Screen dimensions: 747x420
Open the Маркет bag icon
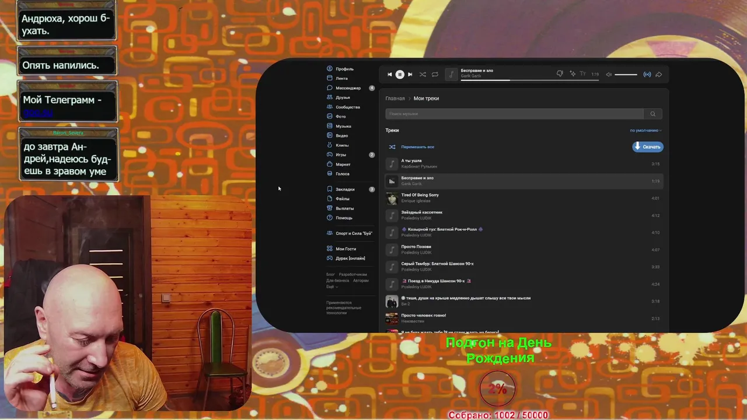pyautogui.click(x=330, y=164)
